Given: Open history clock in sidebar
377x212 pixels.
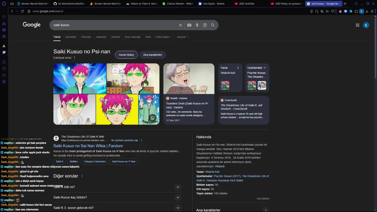Looking at the screenshot, I should click(x=4, y=69).
